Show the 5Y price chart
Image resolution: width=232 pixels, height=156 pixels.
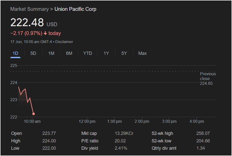[124, 53]
